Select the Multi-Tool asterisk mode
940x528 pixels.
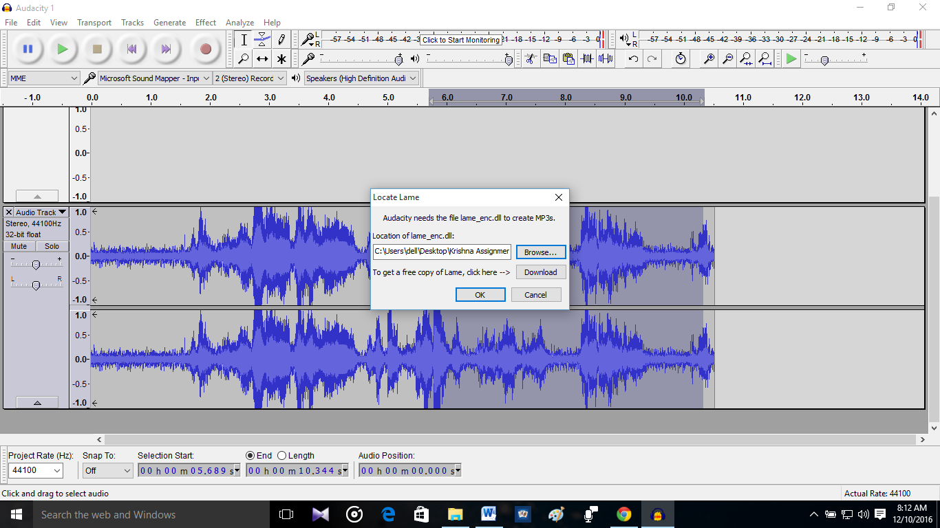[281, 59]
